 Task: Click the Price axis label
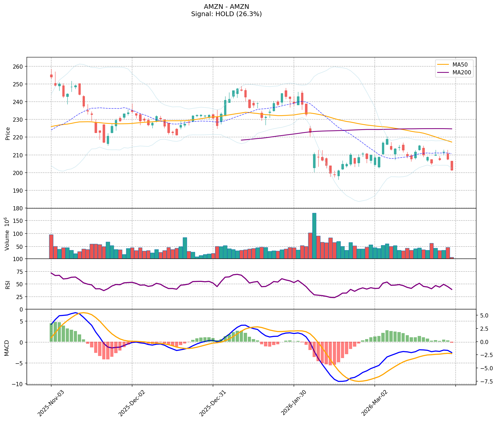(8, 134)
